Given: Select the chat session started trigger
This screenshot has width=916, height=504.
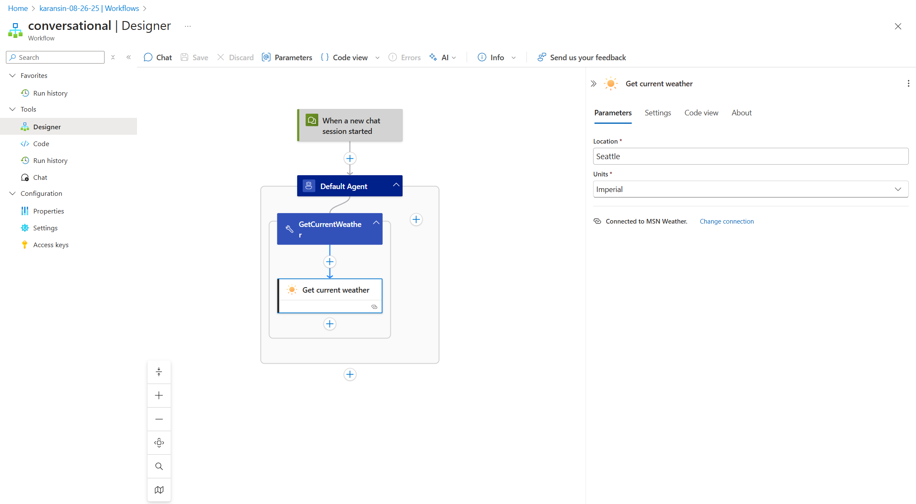Looking at the screenshot, I should tap(350, 125).
